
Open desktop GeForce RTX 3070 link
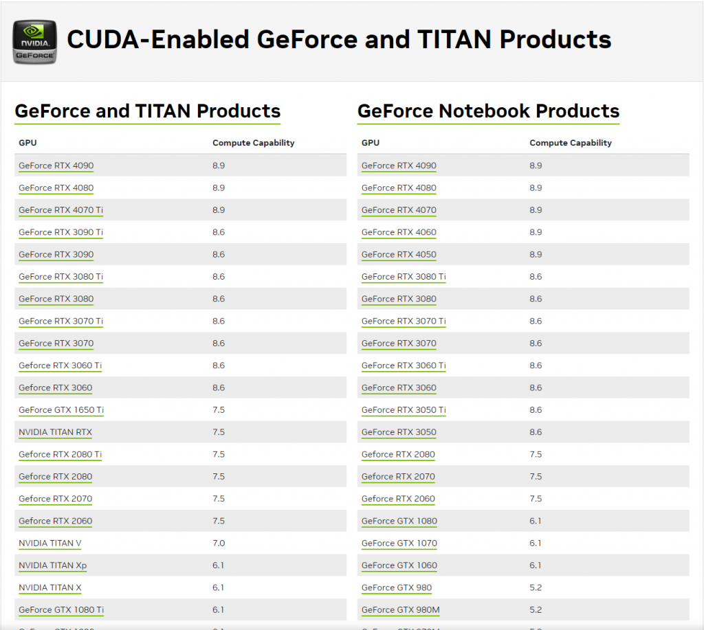coord(56,344)
